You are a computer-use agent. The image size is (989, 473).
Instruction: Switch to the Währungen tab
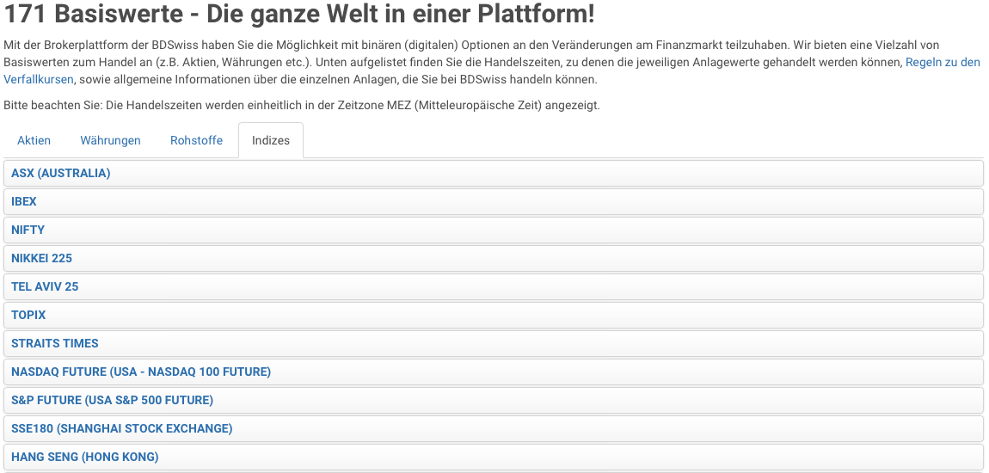tap(110, 141)
